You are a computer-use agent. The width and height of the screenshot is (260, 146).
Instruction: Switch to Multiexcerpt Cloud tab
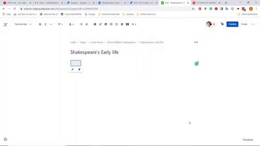(112, 3)
